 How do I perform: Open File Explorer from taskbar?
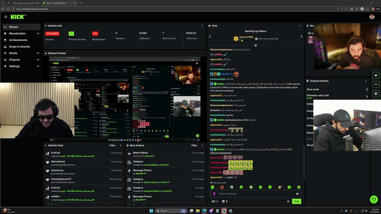pos(198,211)
